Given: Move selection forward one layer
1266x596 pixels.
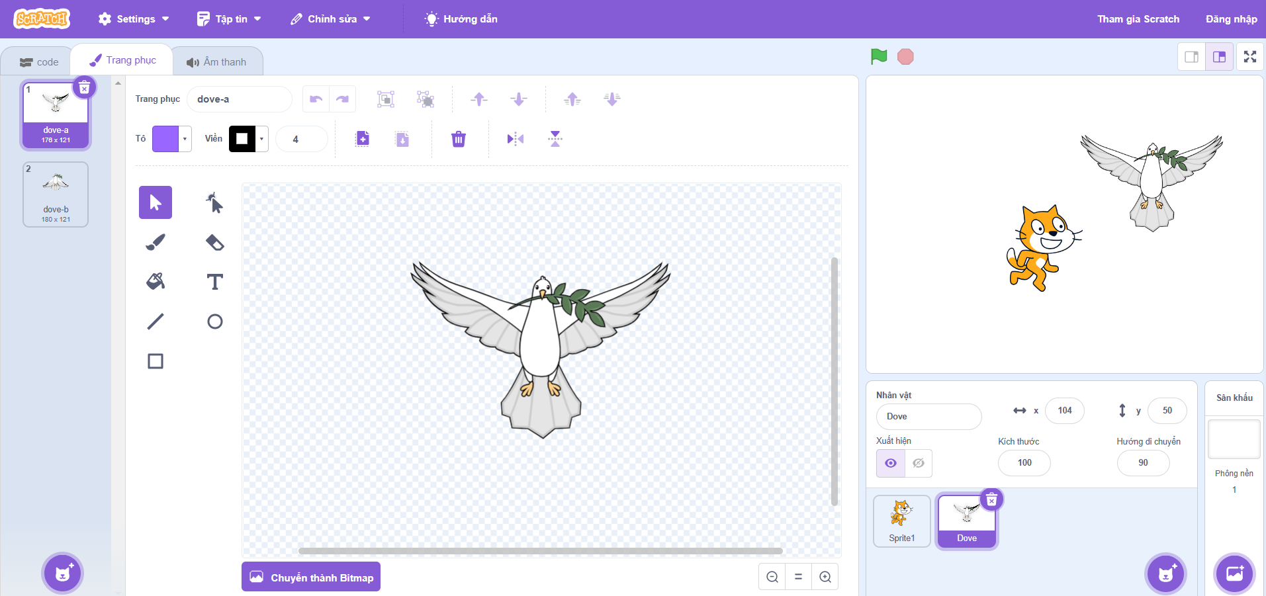Looking at the screenshot, I should point(479,99).
